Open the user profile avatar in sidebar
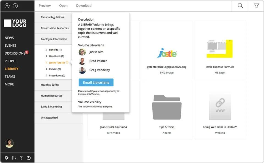The width and height of the screenshot is (264, 163). point(9,143)
